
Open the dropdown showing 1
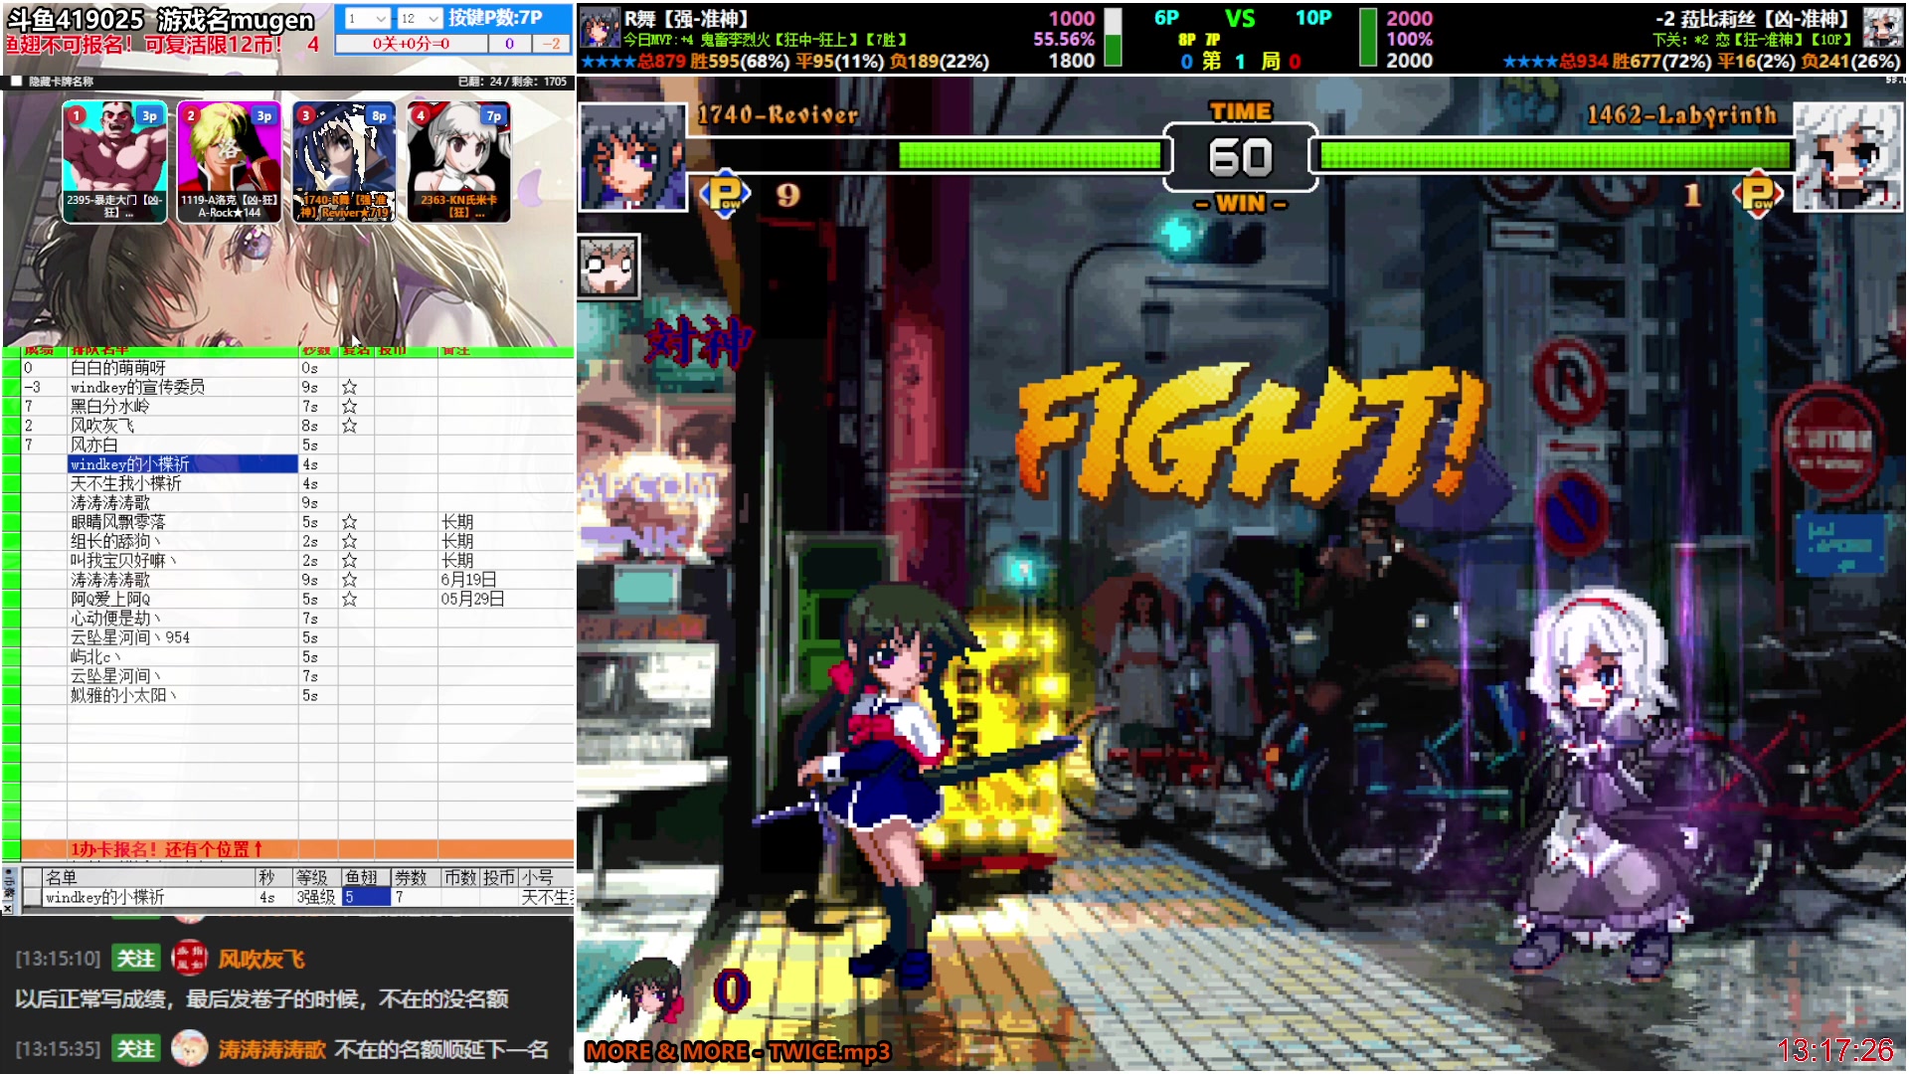tap(367, 18)
